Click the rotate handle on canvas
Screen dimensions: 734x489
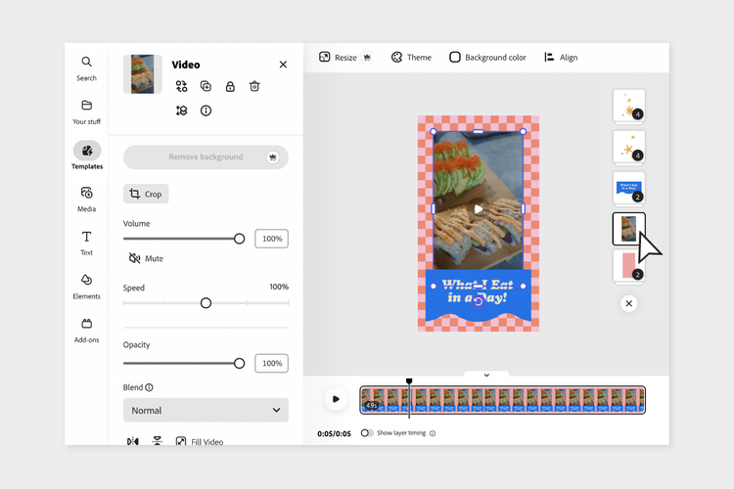pyautogui.click(x=478, y=301)
